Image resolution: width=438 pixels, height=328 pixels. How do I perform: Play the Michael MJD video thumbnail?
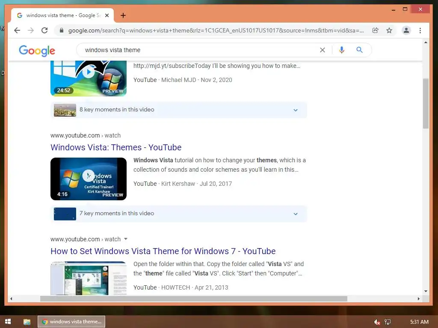pyautogui.click(x=89, y=79)
